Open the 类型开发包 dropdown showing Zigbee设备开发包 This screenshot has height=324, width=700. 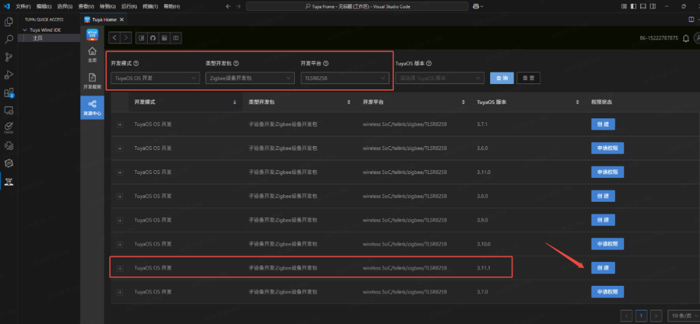250,78
